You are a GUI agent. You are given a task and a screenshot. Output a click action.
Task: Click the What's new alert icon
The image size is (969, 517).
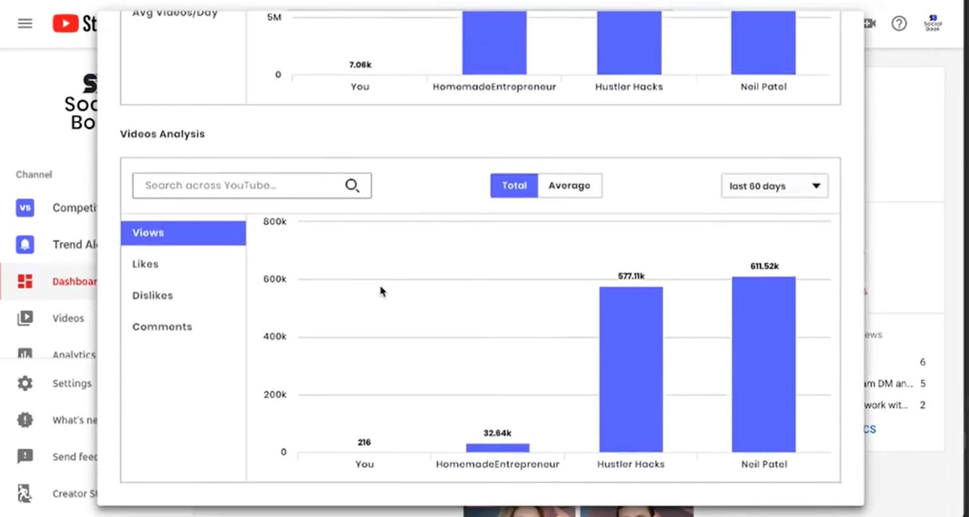25,420
